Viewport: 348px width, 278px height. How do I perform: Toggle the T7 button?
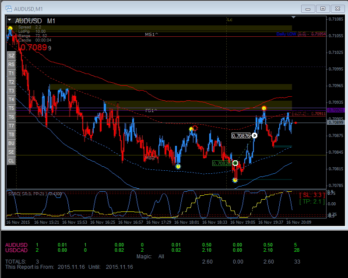point(11,126)
